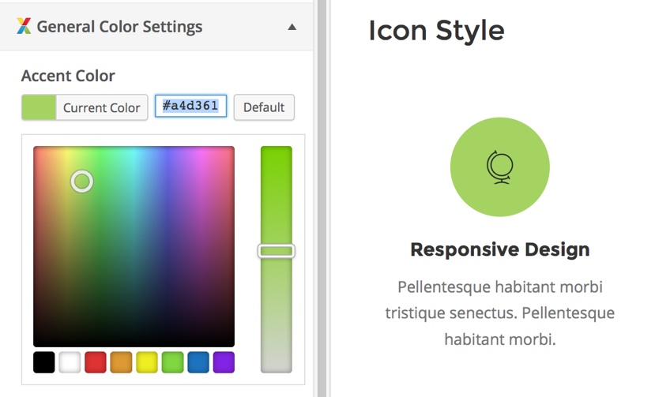
Task: Select the green palette swatch
Action: 172,362
